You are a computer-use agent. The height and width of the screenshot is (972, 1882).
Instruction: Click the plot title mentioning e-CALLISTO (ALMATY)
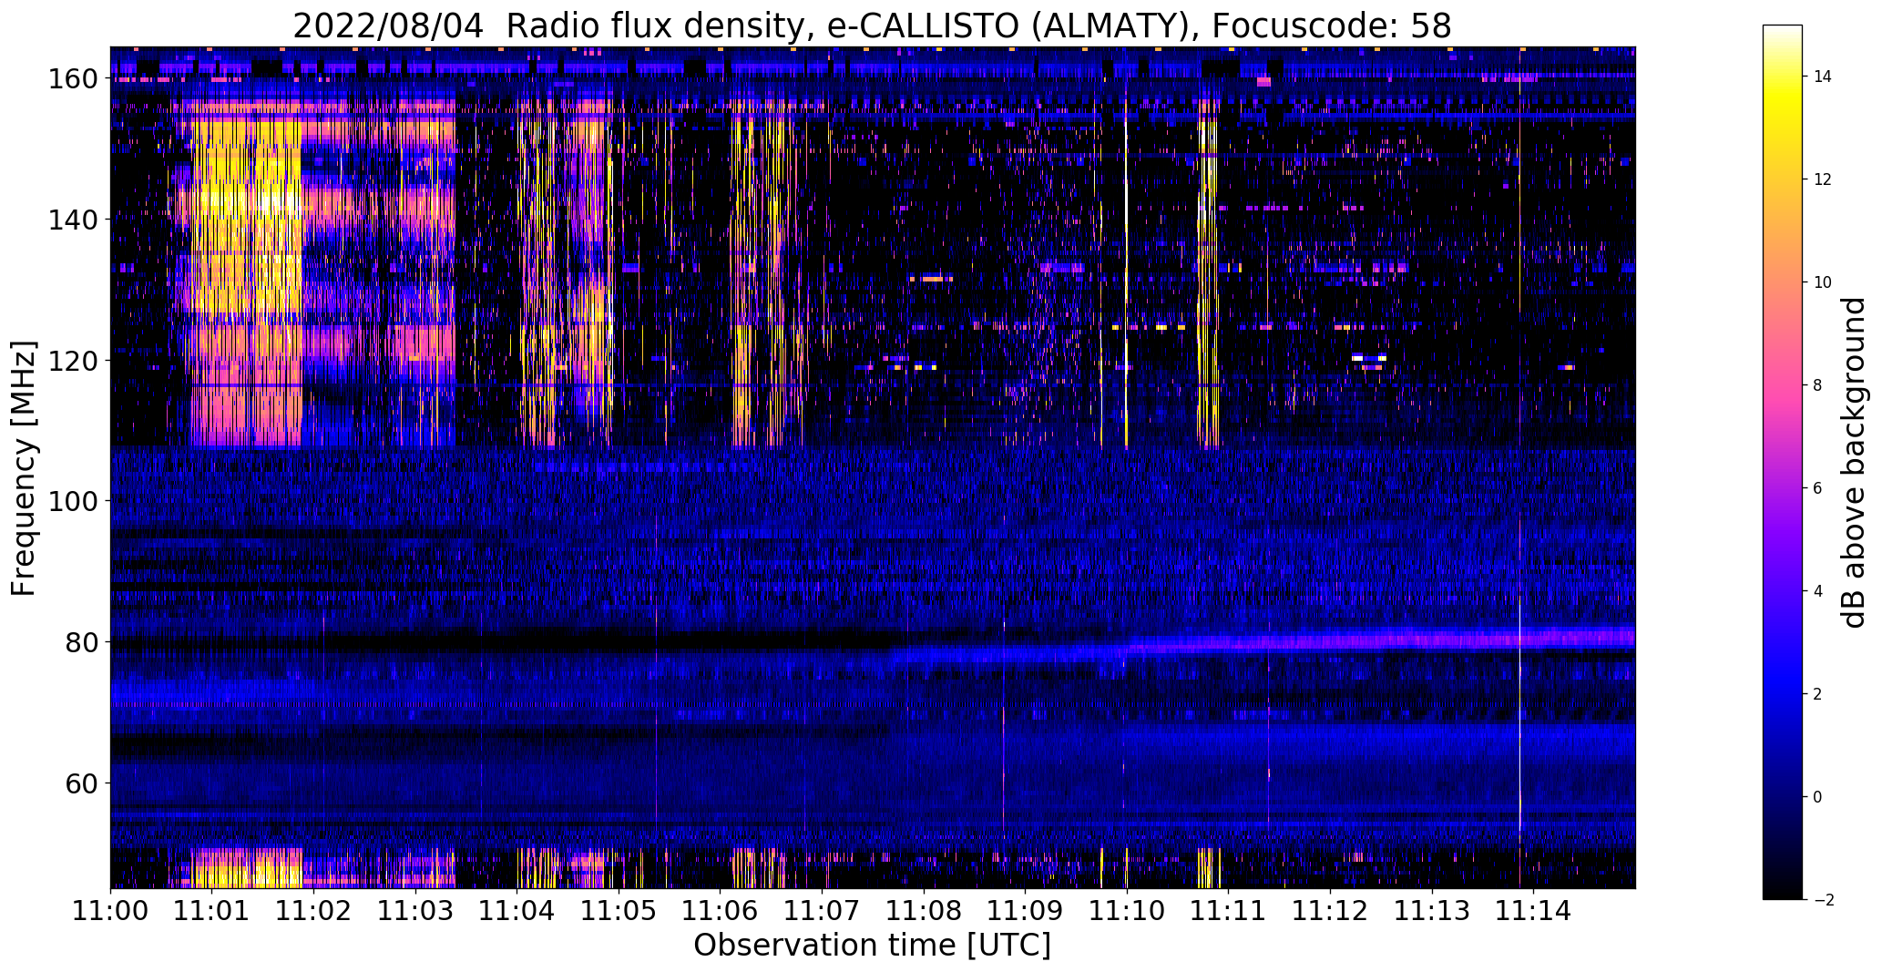point(872,26)
